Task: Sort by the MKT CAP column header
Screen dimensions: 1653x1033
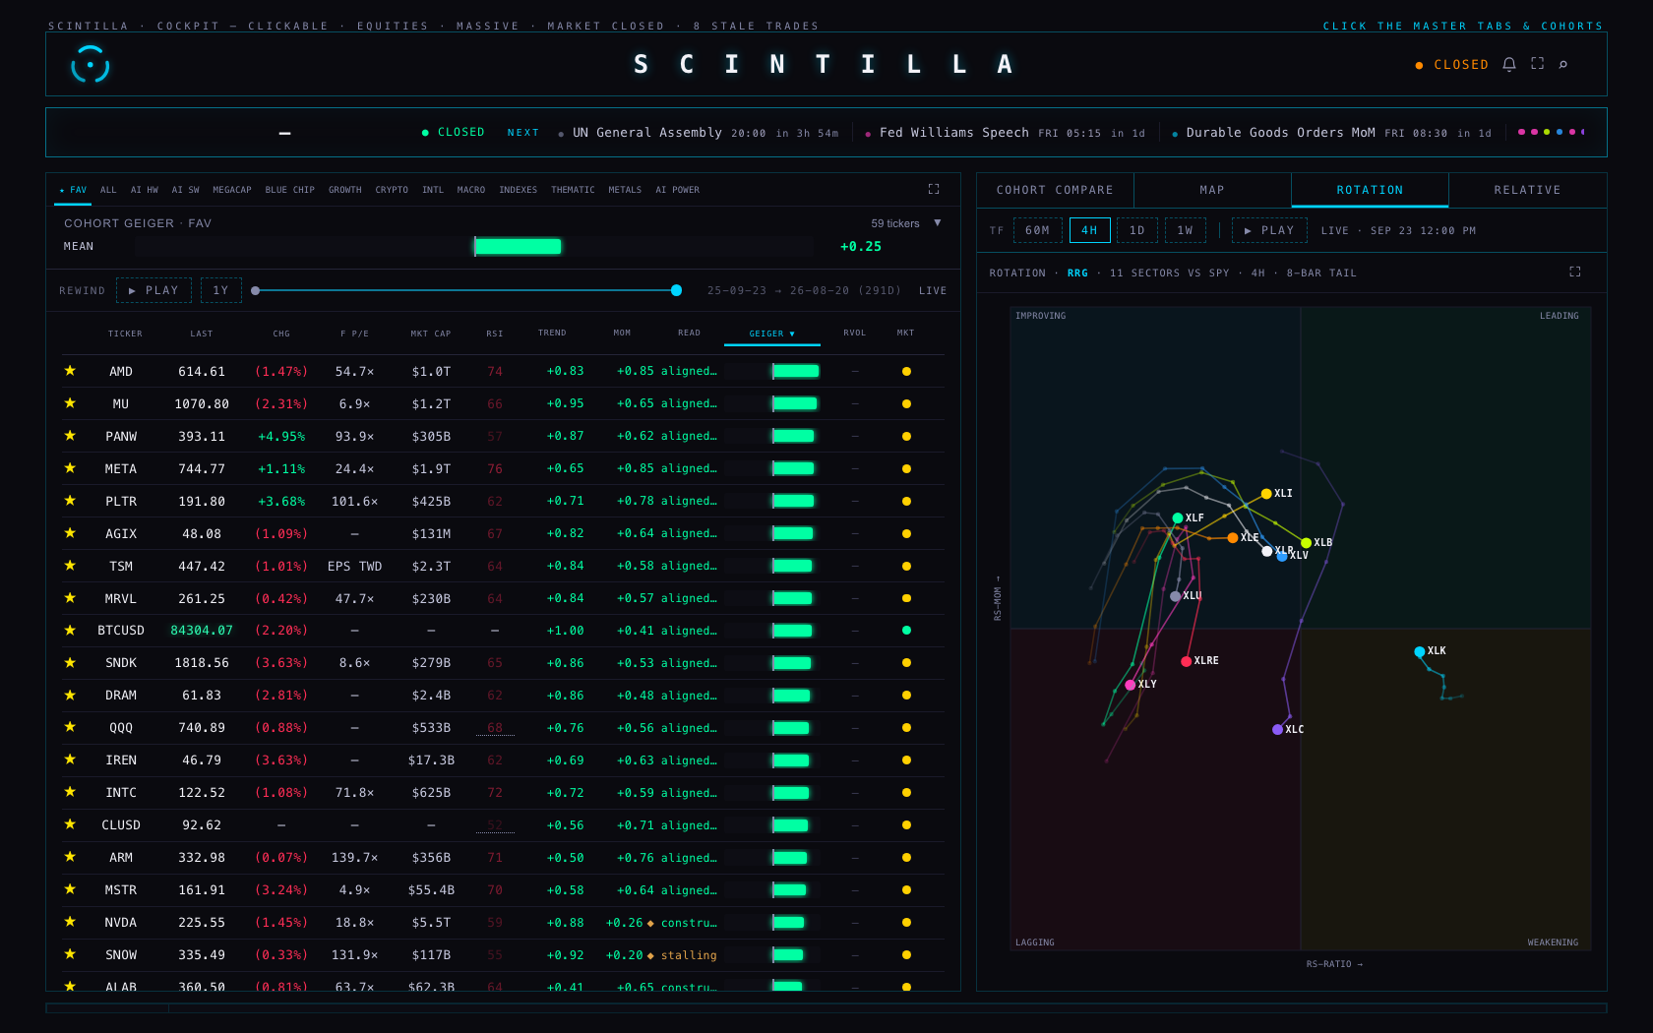Action: pos(430,334)
